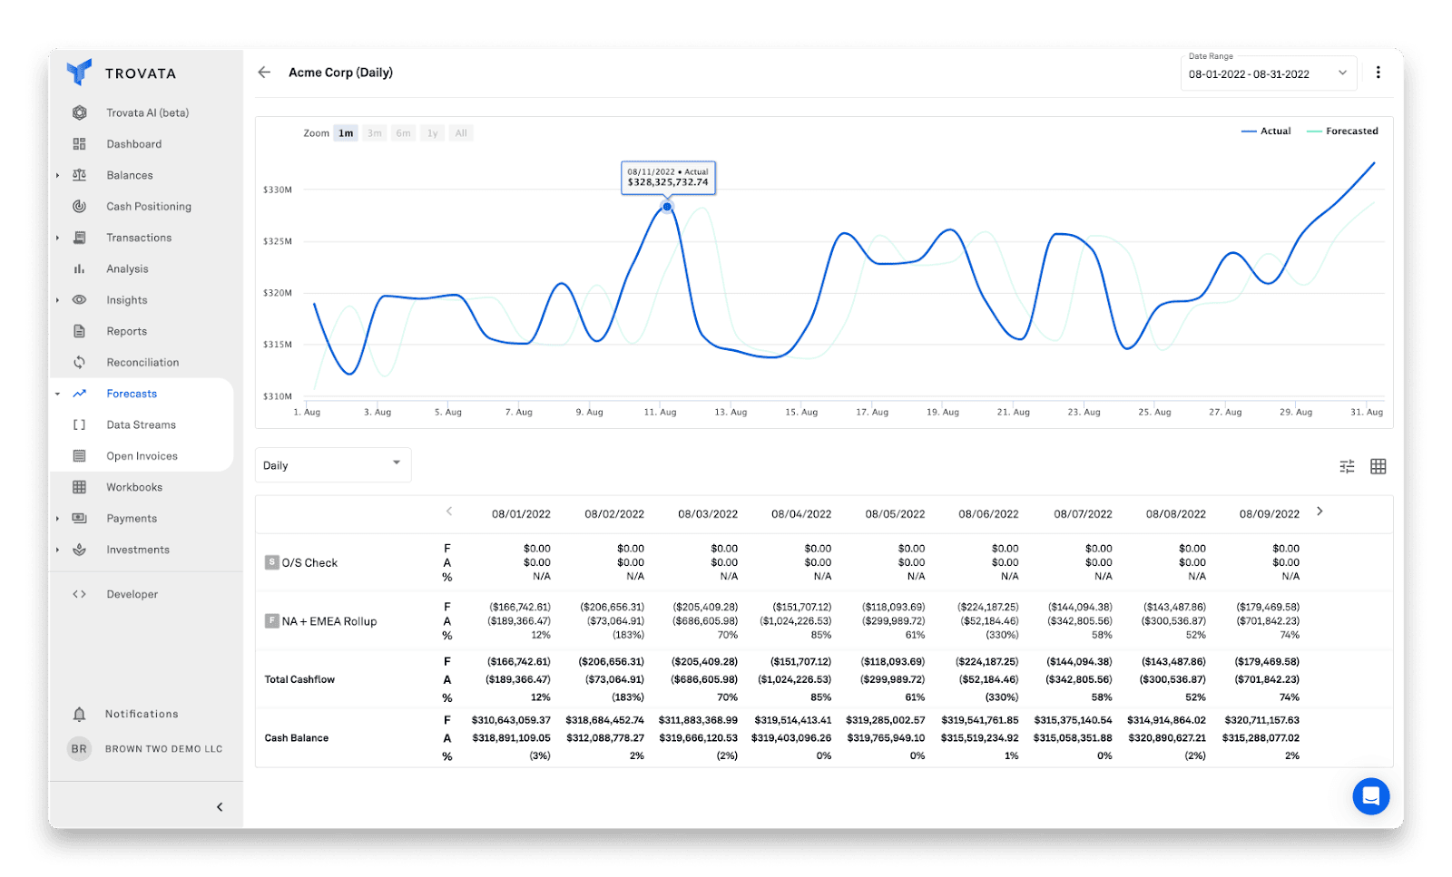Screen dimensions: 1452x877
Task: Select Insights in the navigation menu
Action: (126, 299)
